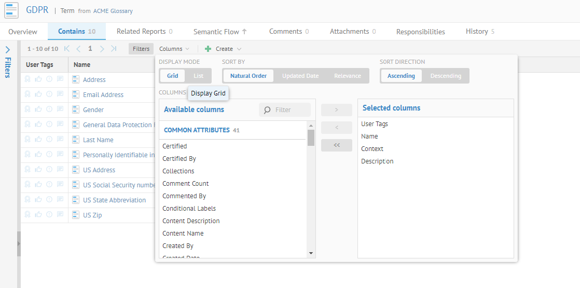Open the US Social Security number link
Image resolution: width=580 pixels, height=288 pixels.
tap(119, 185)
